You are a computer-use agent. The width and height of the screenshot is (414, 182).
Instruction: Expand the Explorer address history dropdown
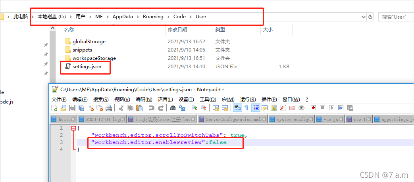[363, 17]
